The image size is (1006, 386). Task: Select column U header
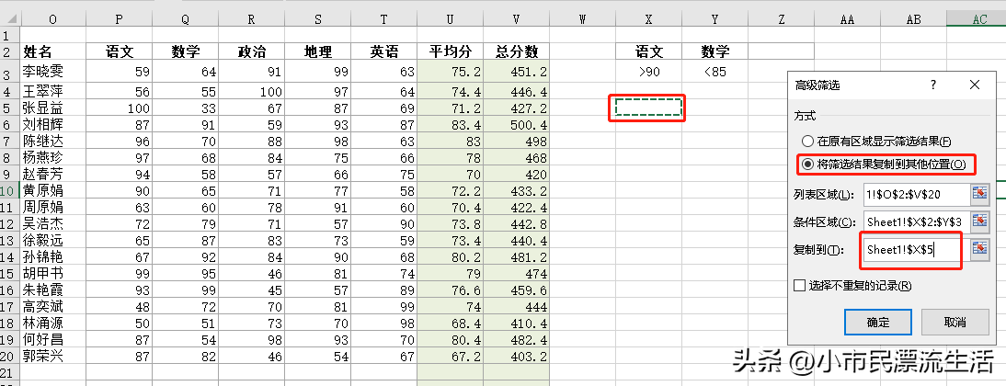(450, 20)
